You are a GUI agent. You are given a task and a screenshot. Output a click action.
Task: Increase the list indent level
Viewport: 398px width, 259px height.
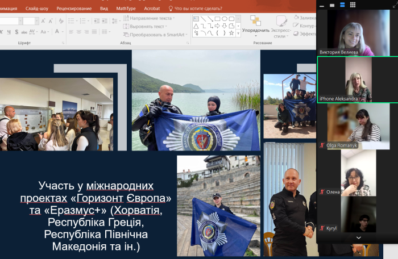click(105, 21)
